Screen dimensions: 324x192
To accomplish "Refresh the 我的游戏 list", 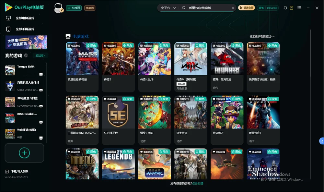I will [26, 55].
